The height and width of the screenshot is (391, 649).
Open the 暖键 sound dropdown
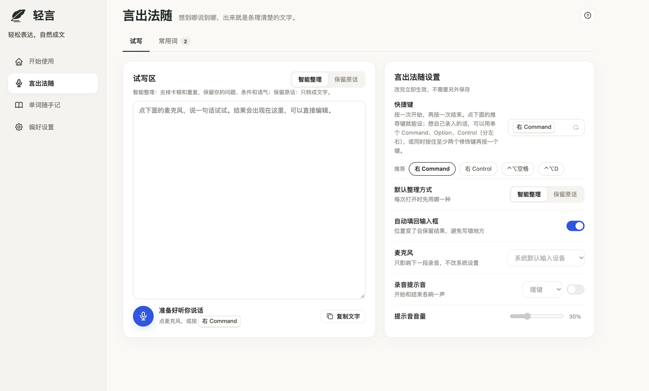pos(542,290)
